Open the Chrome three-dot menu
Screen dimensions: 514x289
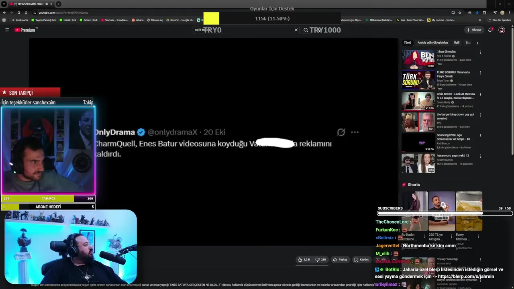[510, 12]
